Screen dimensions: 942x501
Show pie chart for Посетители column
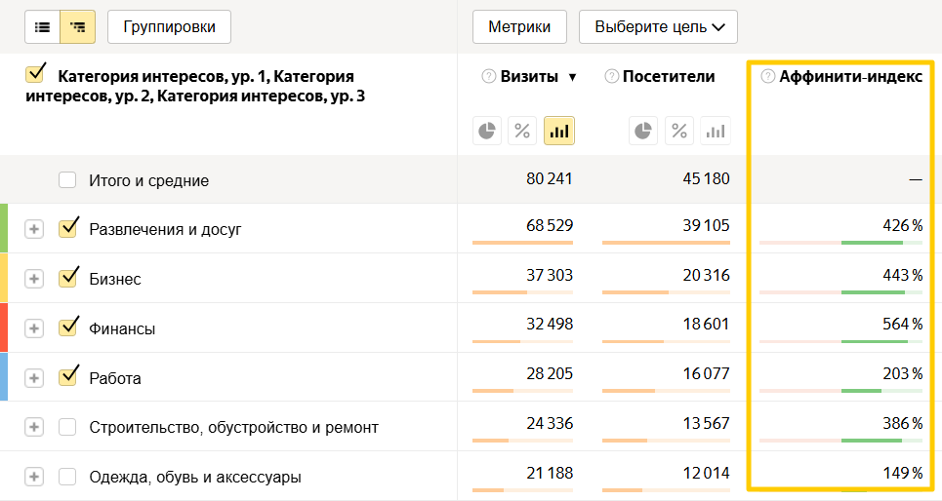642,131
